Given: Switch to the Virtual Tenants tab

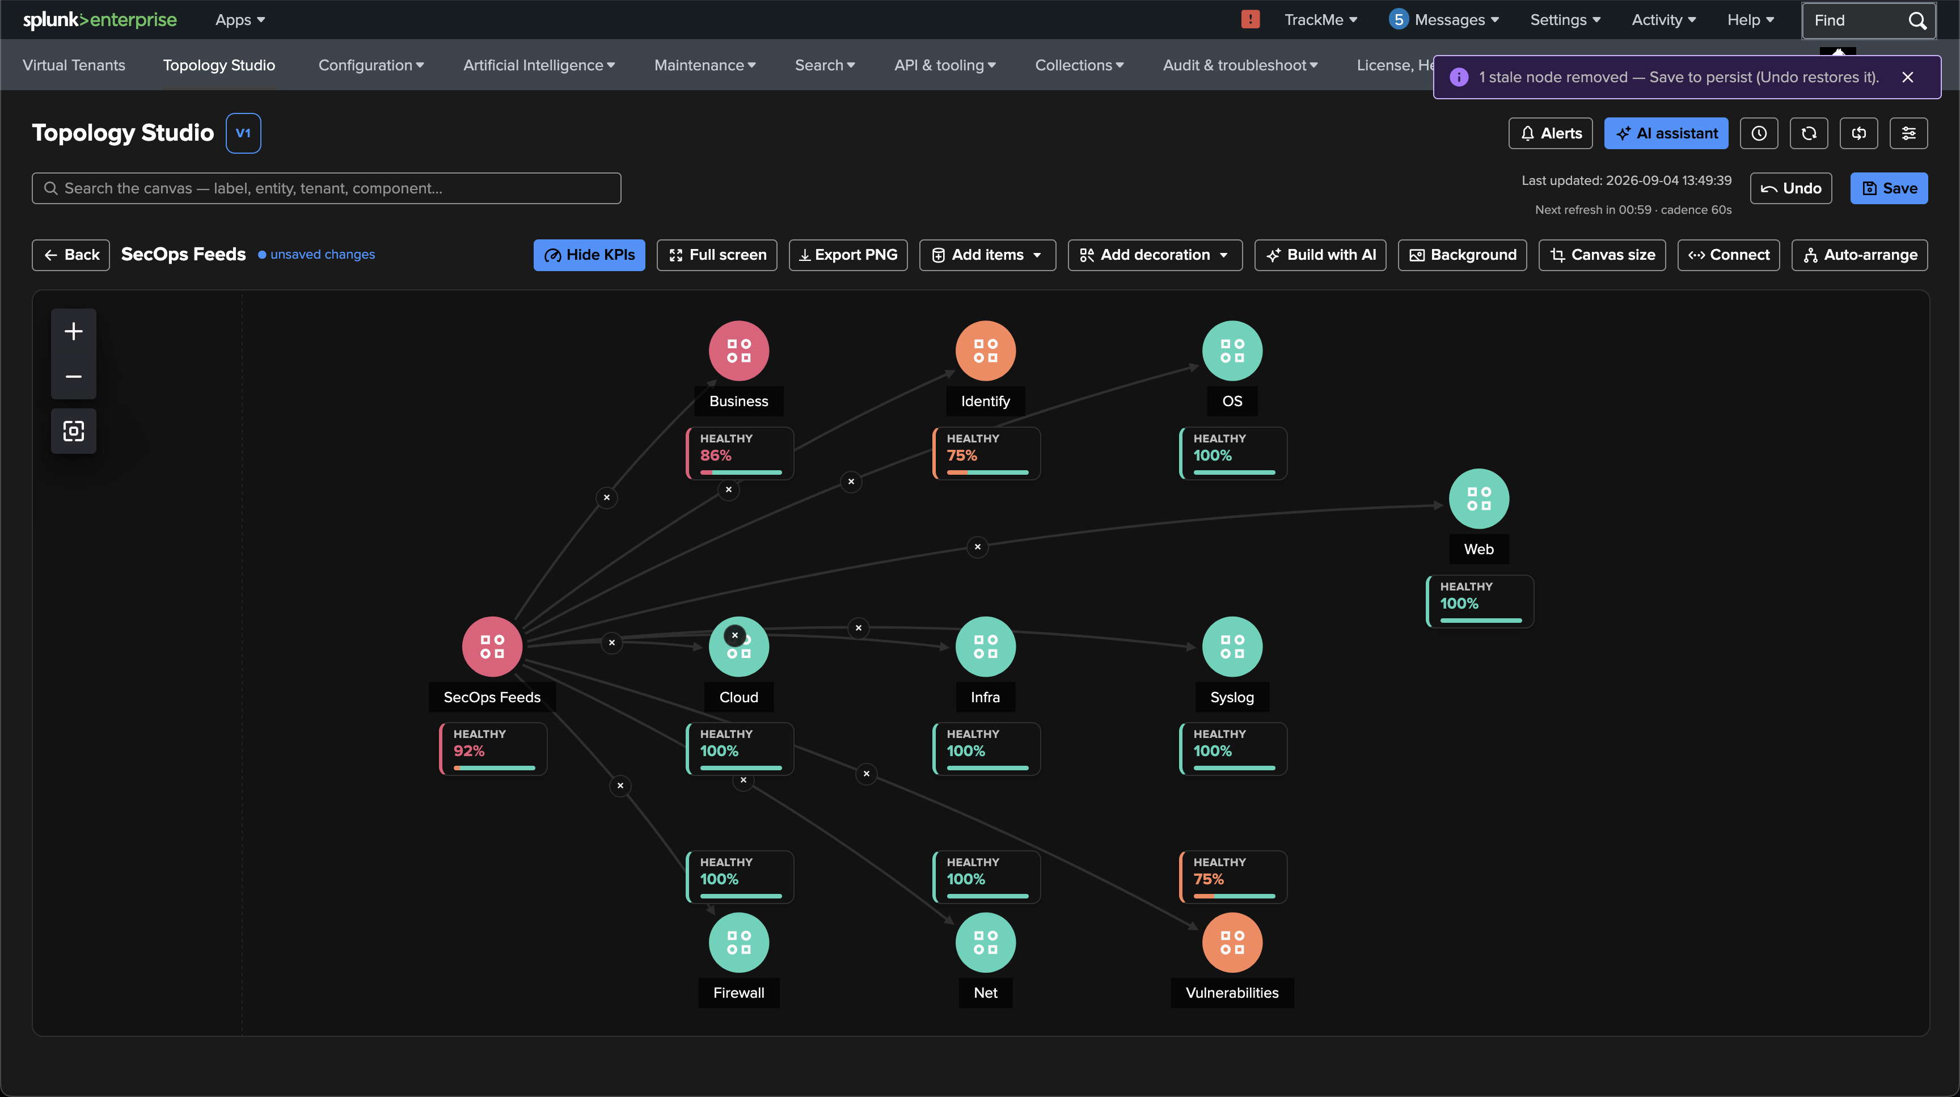Looking at the screenshot, I should point(74,65).
